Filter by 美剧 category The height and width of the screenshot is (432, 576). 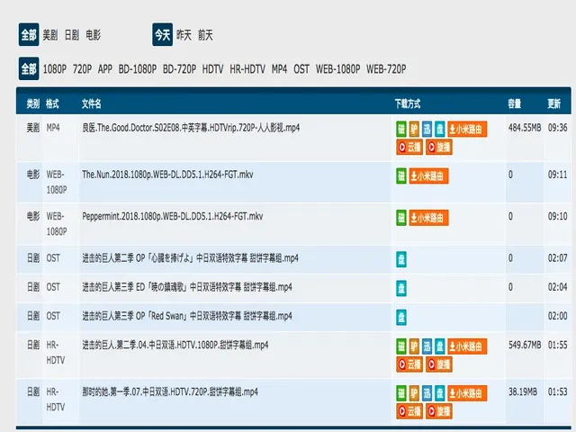tap(50, 35)
